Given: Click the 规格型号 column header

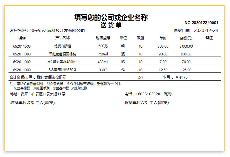Looking at the screenshot, I should (103, 38).
